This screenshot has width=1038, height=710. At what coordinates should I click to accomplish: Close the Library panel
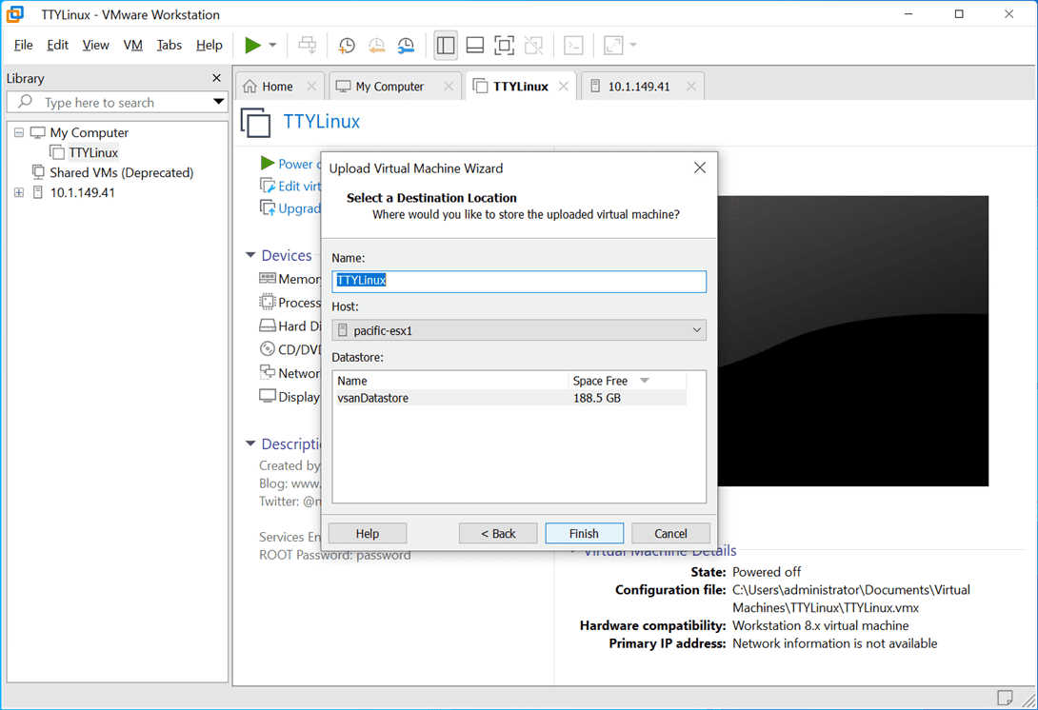216,78
